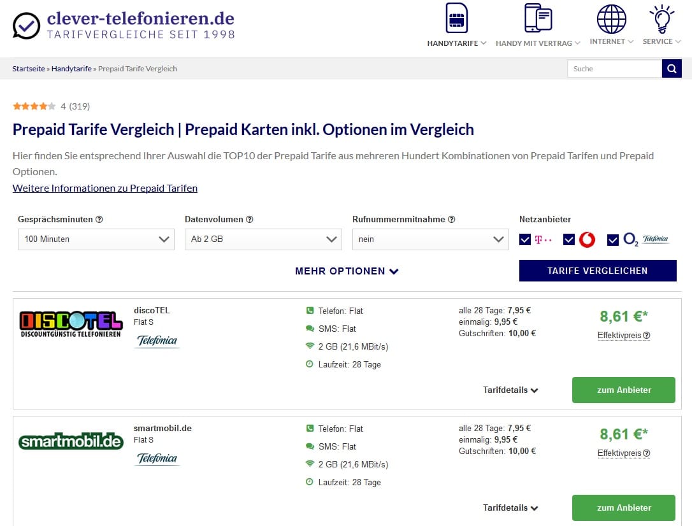
Task: Expand Tarifdetails for discoTEL
Action: click(x=510, y=390)
